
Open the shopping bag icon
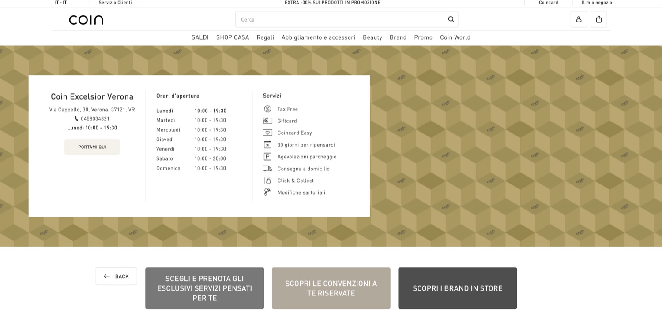(x=599, y=19)
